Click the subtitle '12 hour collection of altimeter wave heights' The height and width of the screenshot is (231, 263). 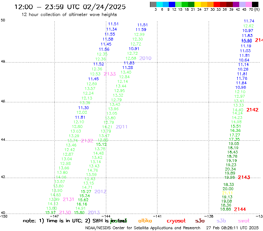click(69, 15)
